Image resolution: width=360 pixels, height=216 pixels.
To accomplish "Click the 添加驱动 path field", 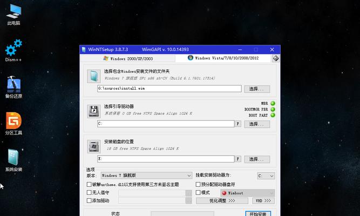I will click(x=152, y=200).
